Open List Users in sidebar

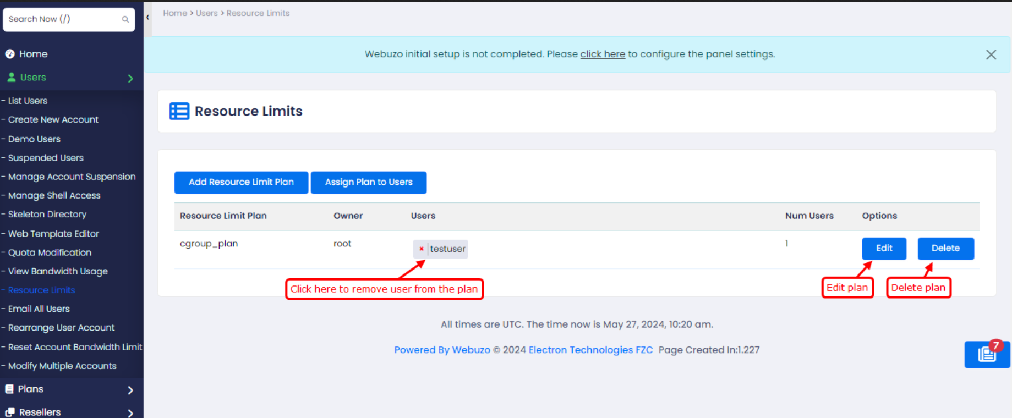pyautogui.click(x=28, y=101)
